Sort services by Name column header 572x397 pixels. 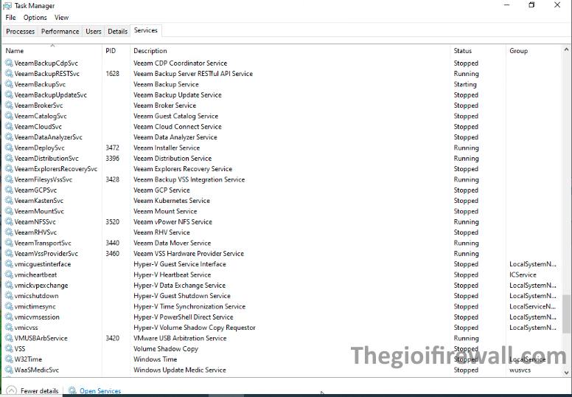tap(15, 51)
